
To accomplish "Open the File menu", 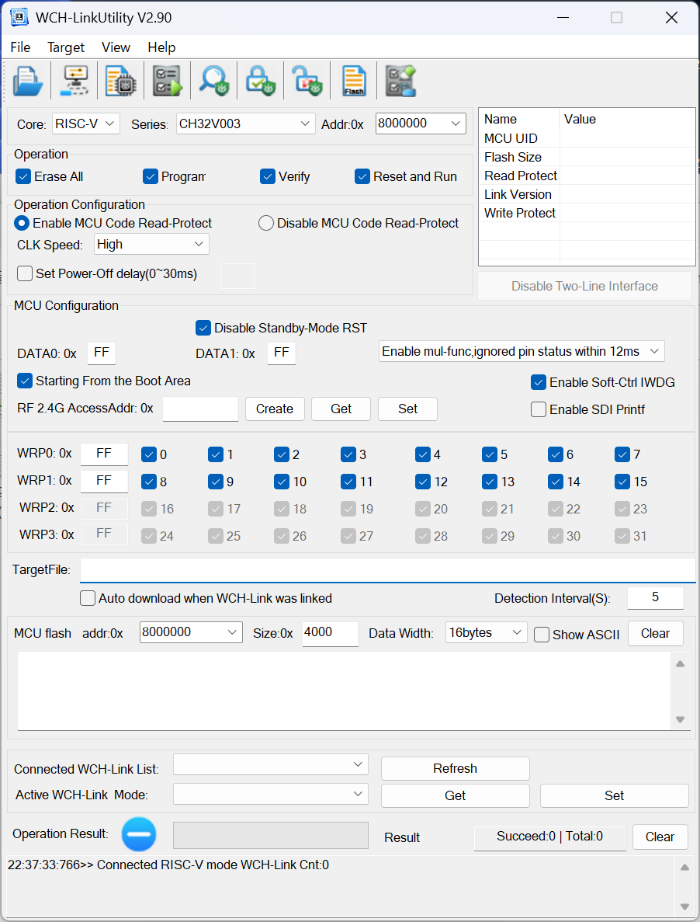I will (20, 47).
